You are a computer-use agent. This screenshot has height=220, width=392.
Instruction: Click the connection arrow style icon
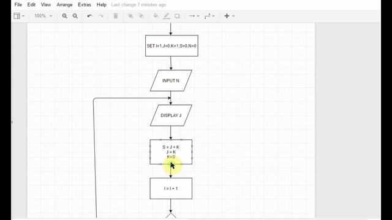(x=192, y=16)
